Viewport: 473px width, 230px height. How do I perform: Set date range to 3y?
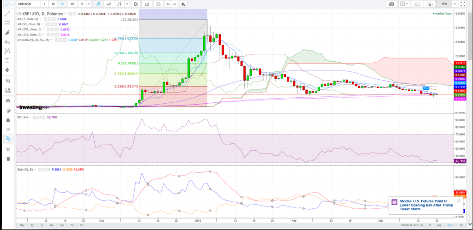tap(32, 225)
